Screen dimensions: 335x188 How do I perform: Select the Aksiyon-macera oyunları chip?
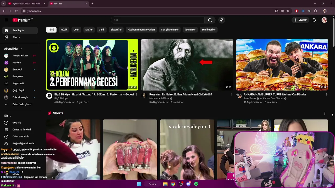point(141,30)
